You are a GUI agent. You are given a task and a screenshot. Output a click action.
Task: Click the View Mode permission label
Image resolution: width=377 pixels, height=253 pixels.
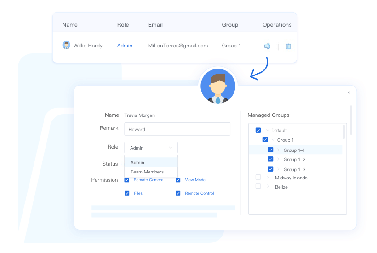pyautogui.click(x=195, y=180)
